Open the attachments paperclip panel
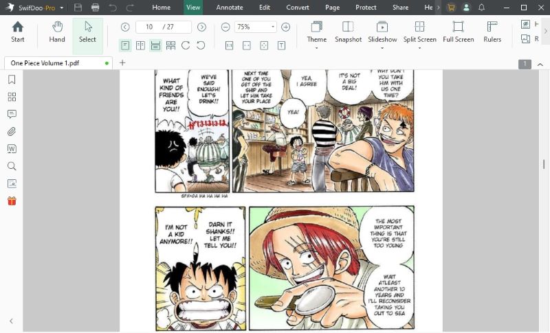Image resolution: width=550 pixels, height=333 pixels. 12,131
